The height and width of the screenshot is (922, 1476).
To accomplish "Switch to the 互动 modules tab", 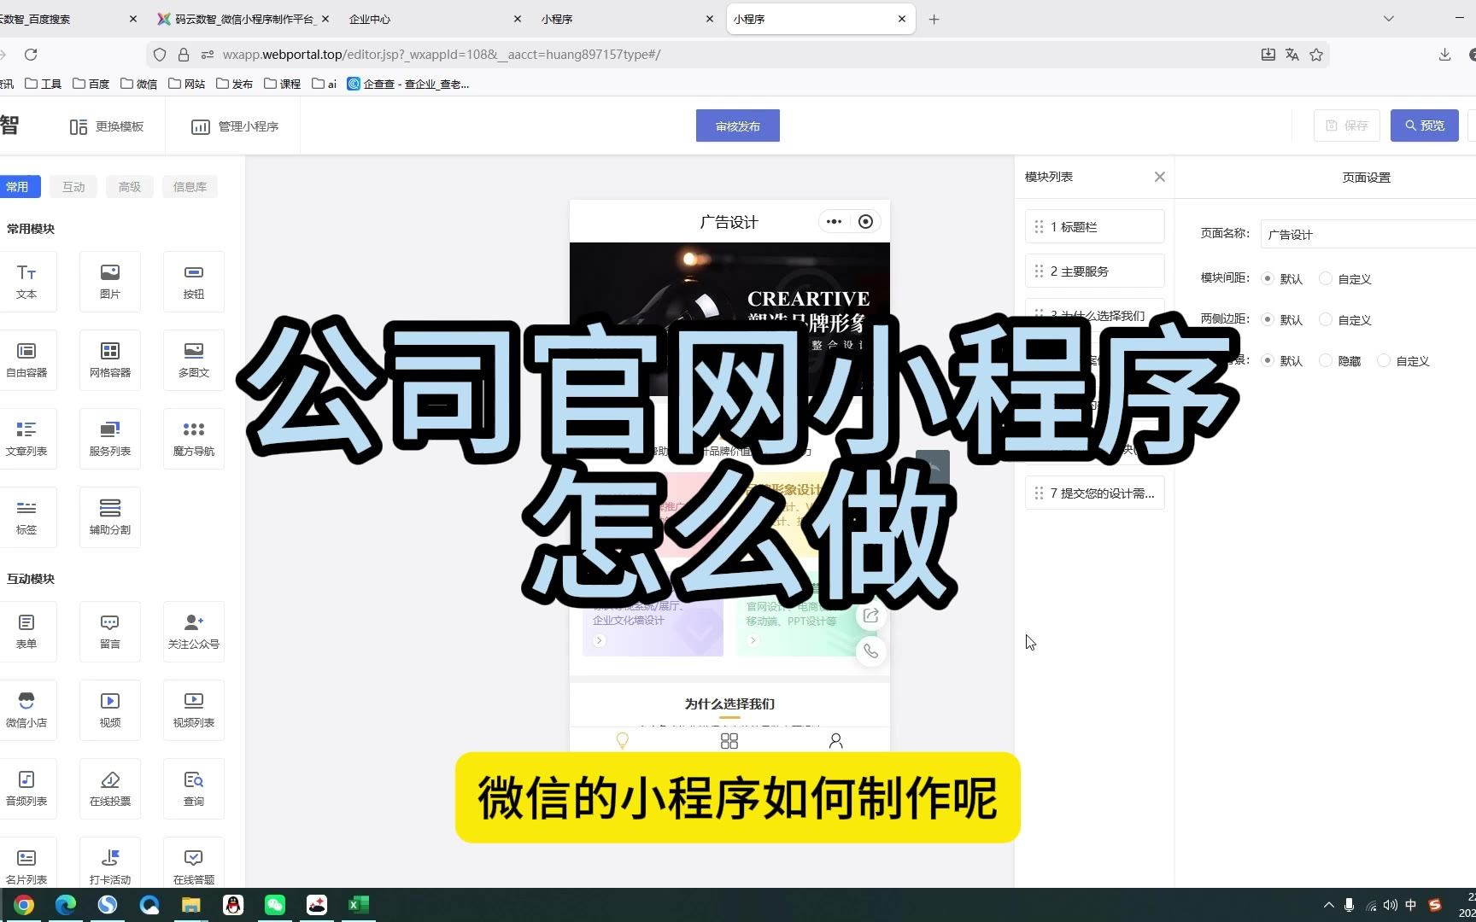I will coord(73,187).
